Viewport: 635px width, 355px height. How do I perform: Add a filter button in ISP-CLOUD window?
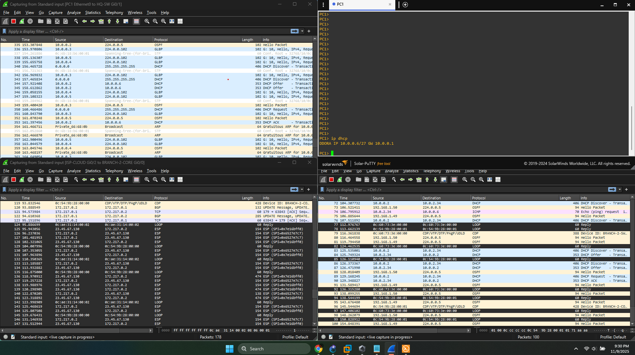click(x=309, y=189)
